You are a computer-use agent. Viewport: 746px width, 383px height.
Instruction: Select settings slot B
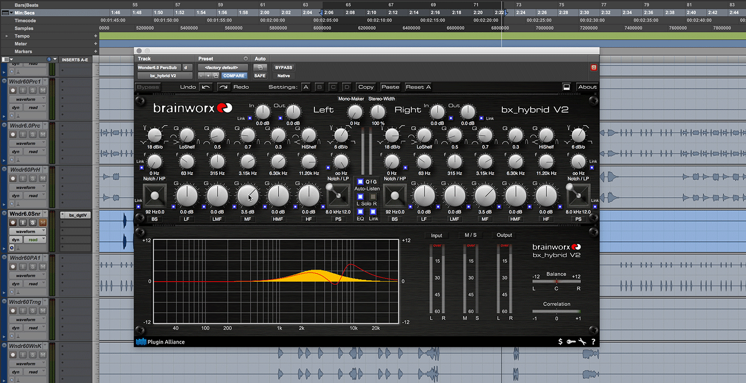[x=320, y=87]
